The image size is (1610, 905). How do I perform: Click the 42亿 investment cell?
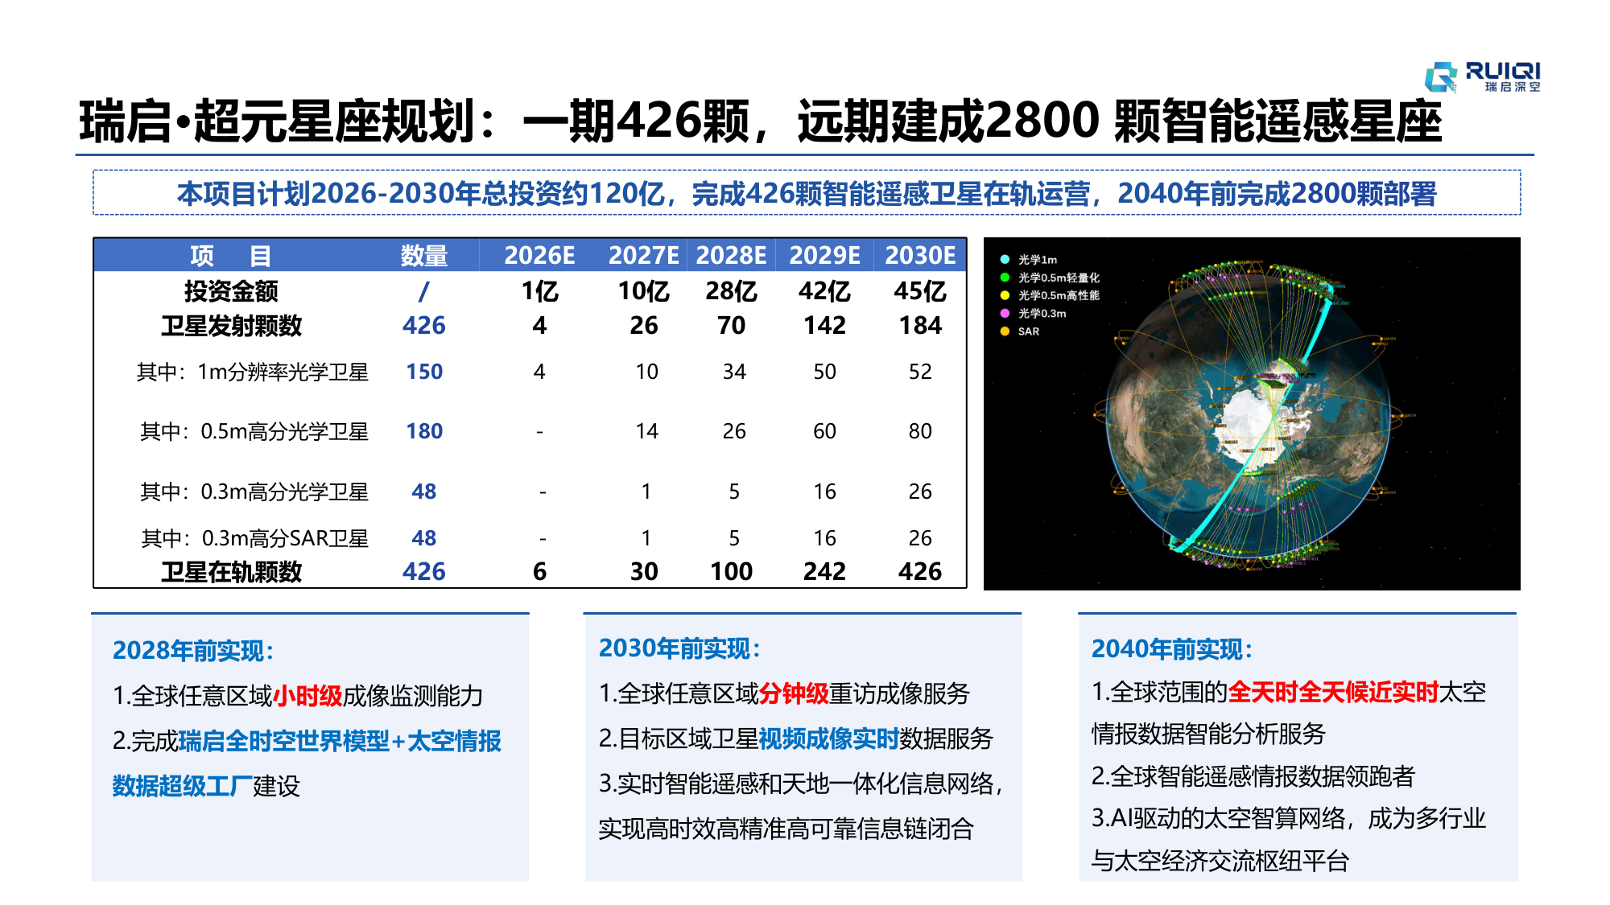tap(824, 290)
